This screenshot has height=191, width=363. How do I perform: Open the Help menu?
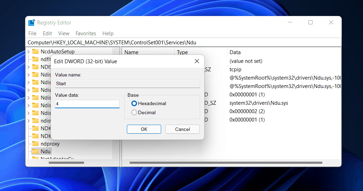(x=108, y=34)
